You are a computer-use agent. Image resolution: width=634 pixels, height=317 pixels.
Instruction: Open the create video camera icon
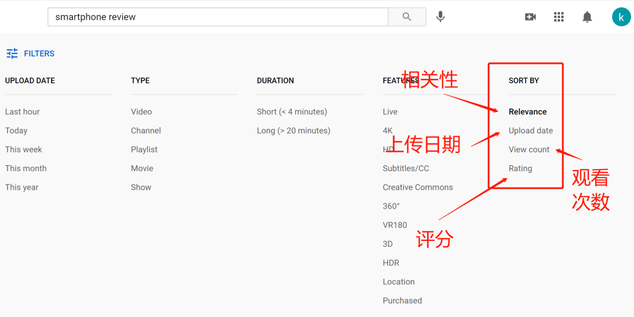point(530,17)
